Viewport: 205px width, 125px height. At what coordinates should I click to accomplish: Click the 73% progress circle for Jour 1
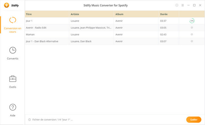coord(192,21)
